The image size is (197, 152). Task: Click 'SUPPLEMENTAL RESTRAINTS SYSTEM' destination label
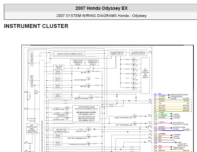180,123
